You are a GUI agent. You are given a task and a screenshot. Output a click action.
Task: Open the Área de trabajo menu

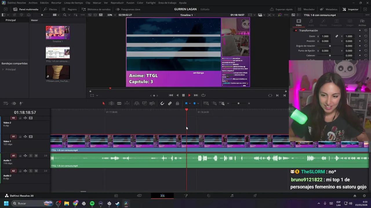[167, 3]
